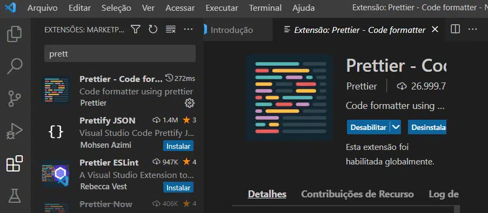Close the Prettier extension tab
The image size is (488, 213).
[435, 30]
